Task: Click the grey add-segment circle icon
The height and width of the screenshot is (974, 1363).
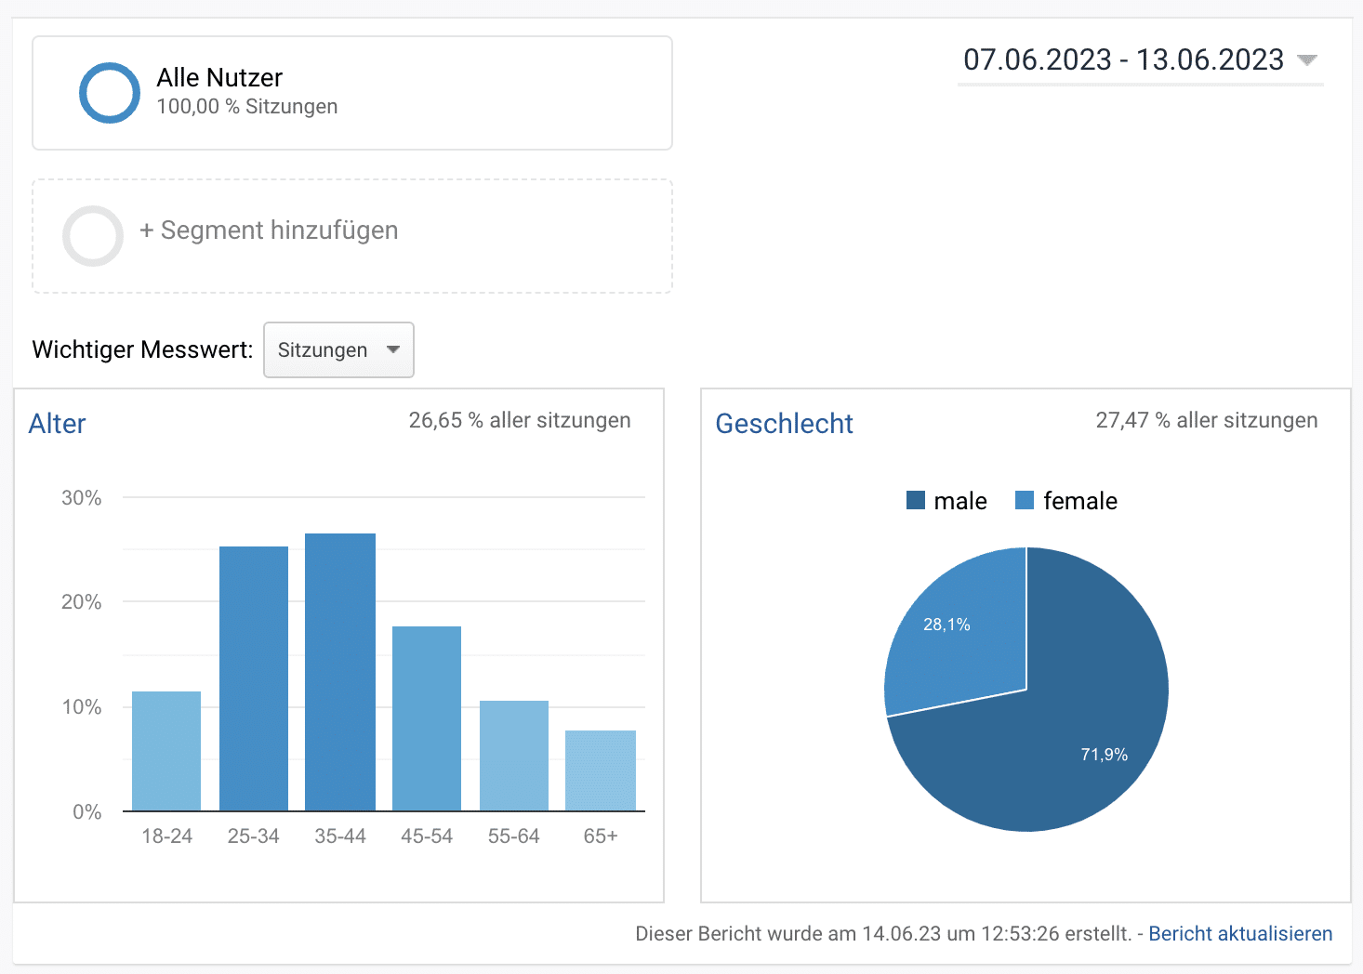Action: (x=93, y=236)
